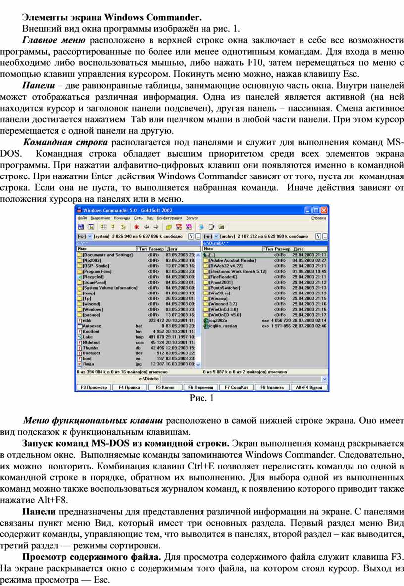Viewport: 404px width, 586px height.
Task: Click the Lake bmp image icon
Action: [80, 337]
